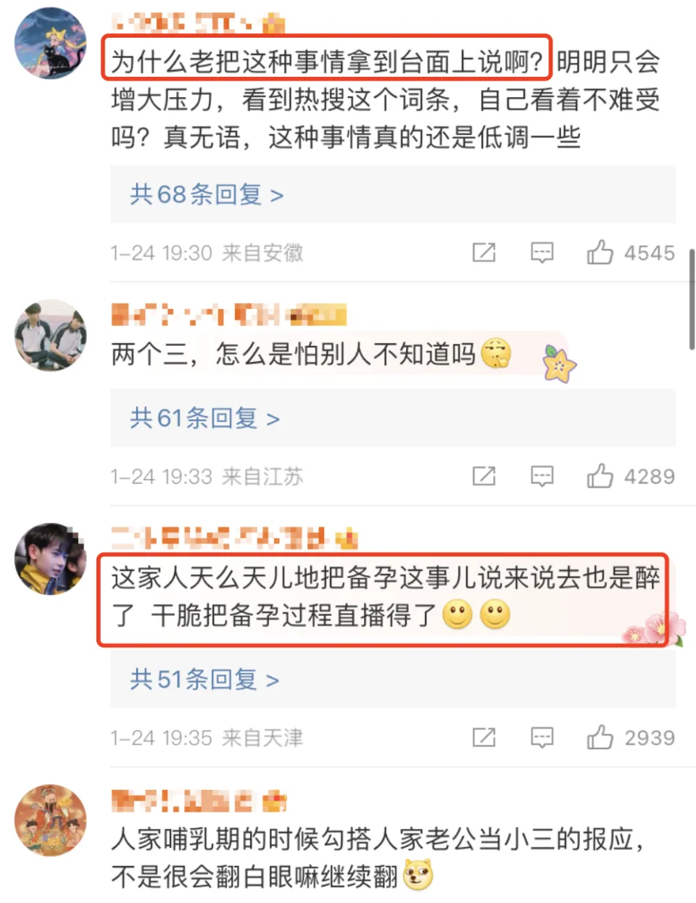Open the reply icon on the 安徽 comment
This screenshot has width=696, height=903.
542,253
